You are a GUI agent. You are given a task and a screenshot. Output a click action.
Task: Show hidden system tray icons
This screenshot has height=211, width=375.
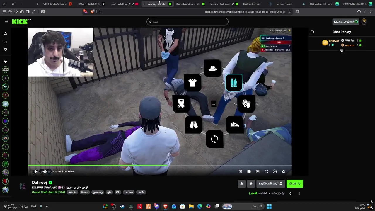pos(47,206)
